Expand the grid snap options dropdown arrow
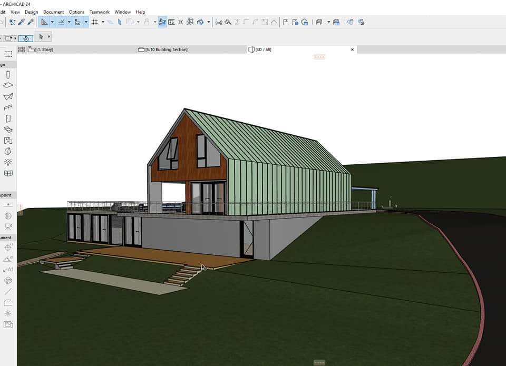This screenshot has width=506, height=366. coord(103,22)
